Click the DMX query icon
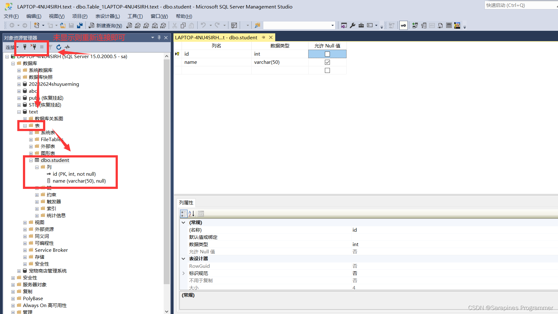The height and width of the screenshot is (314, 558). point(146,25)
